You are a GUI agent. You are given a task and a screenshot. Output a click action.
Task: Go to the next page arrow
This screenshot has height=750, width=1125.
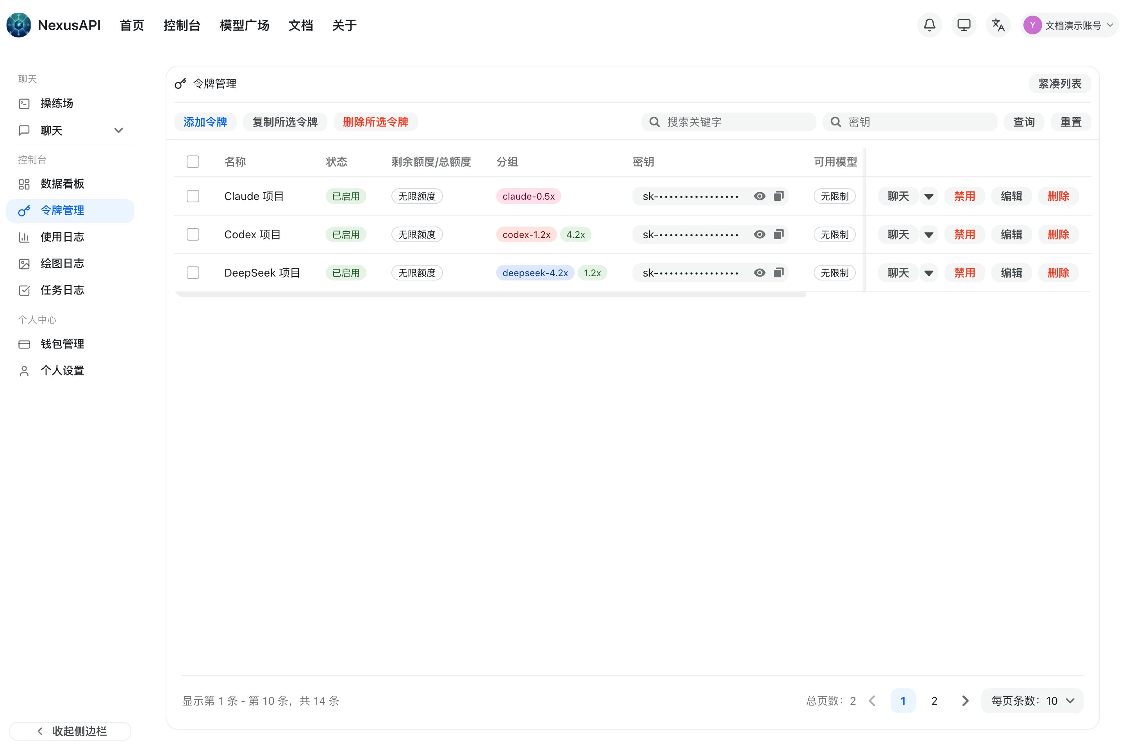[965, 701]
